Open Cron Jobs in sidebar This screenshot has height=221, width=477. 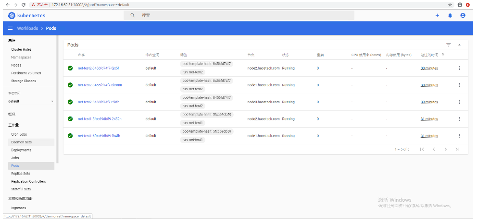pyautogui.click(x=19, y=134)
